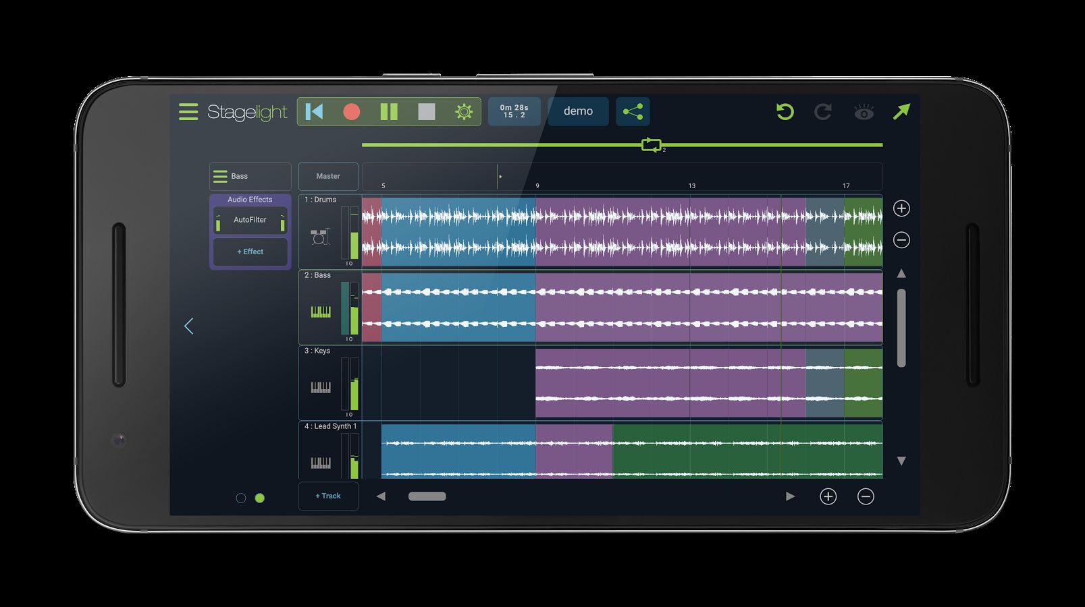Select the blue clip on Lead Synth 1

point(458,451)
